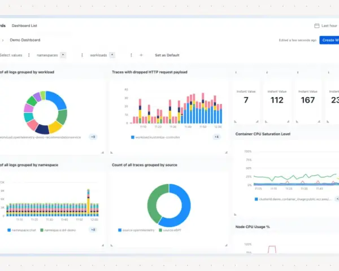
Task: Click the Node CPU Usage % title
Action: (x=253, y=227)
